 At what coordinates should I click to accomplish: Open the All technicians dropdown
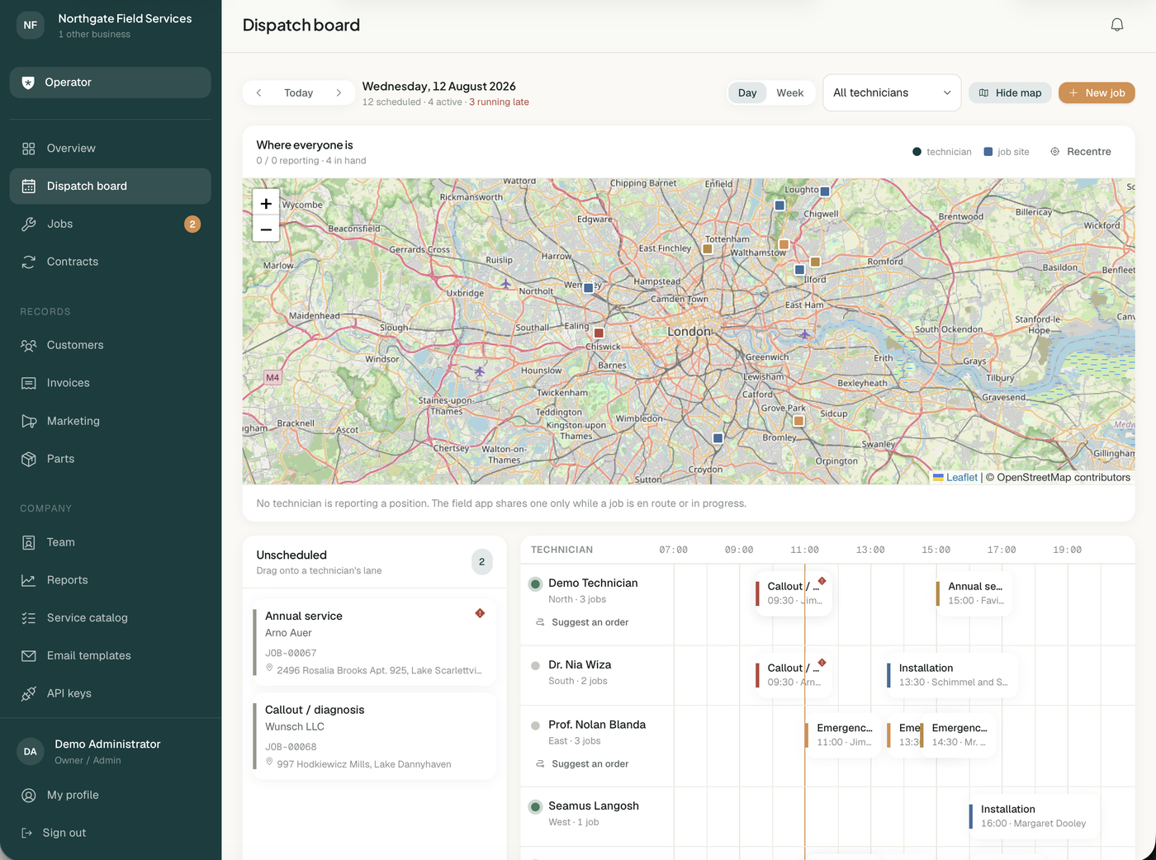892,92
